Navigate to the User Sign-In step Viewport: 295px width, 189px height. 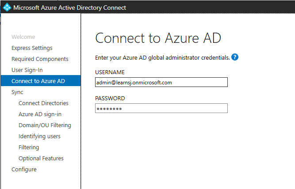tap(27, 70)
